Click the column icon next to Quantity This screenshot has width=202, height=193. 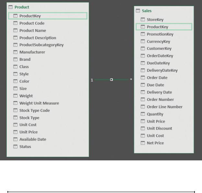click(143, 114)
